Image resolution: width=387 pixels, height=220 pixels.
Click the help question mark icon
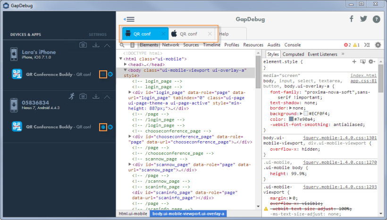(x=376, y=19)
